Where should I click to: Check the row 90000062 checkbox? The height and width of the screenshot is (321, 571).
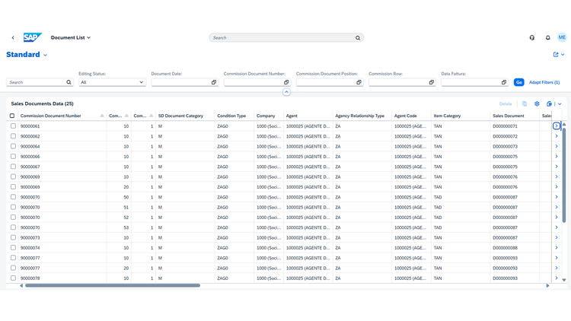pos(13,136)
